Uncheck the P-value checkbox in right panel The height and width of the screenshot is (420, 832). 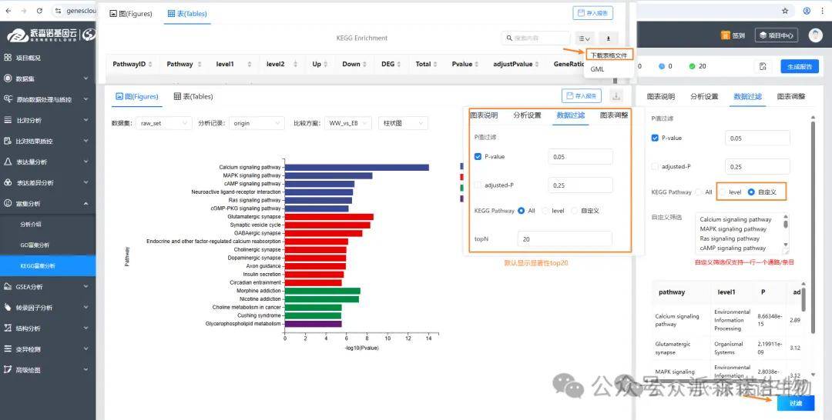click(655, 138)
